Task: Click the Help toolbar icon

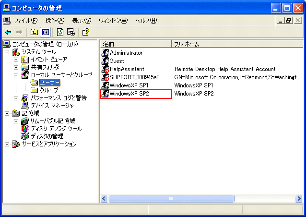Action: click(x=86, y=32)
